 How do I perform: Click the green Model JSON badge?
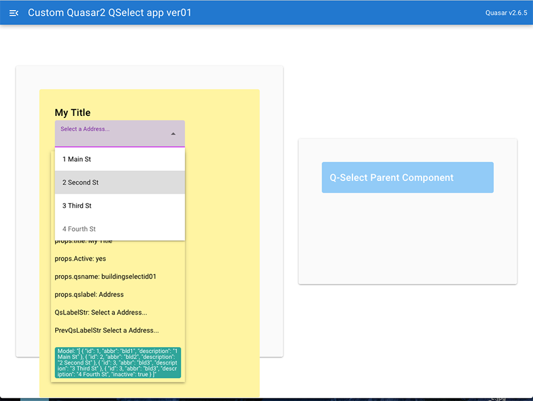[x=118, y=363]
